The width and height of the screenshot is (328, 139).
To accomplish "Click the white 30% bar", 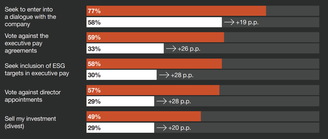I will [x=121, y=75].
